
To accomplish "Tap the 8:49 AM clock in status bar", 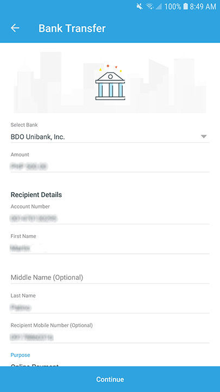I will [203, 7].
